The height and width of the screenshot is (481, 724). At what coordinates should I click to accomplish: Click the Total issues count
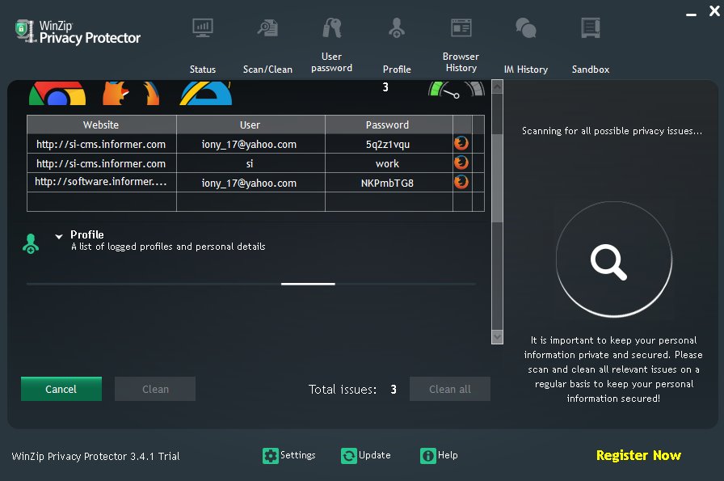pyautogui.click(x=394, y=390)
